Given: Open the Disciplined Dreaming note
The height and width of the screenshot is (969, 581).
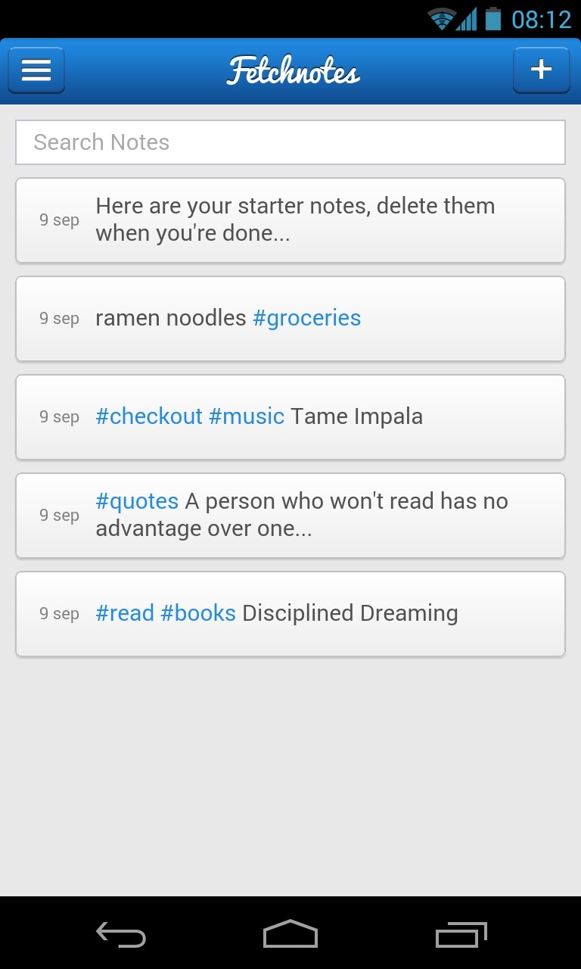Looking at the screenshot, I should pyautogui.click(x=350, y=613).
